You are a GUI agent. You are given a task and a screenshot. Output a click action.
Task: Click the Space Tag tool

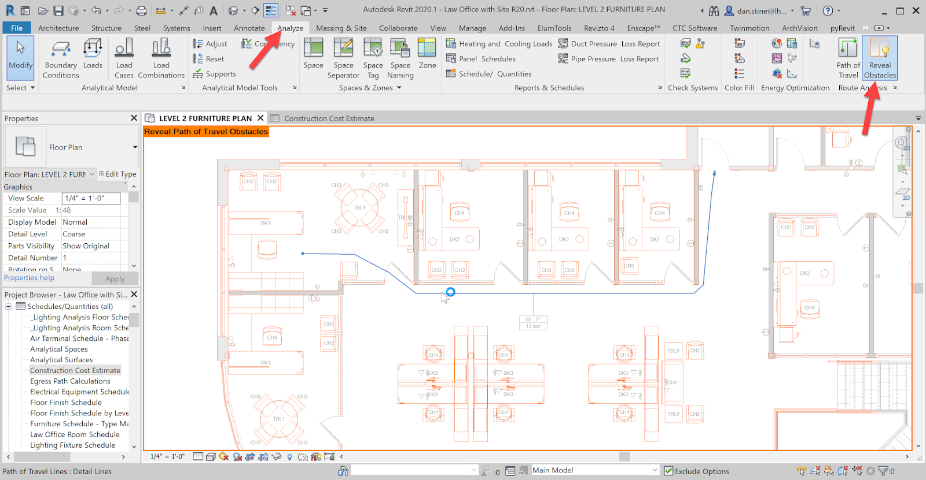coord(373,58)
